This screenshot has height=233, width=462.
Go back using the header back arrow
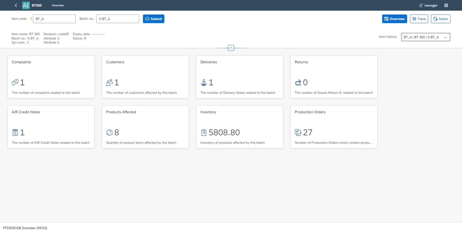click(x=16, y=5)
